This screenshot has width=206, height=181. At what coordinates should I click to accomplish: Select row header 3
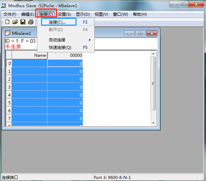pos(9,87)
